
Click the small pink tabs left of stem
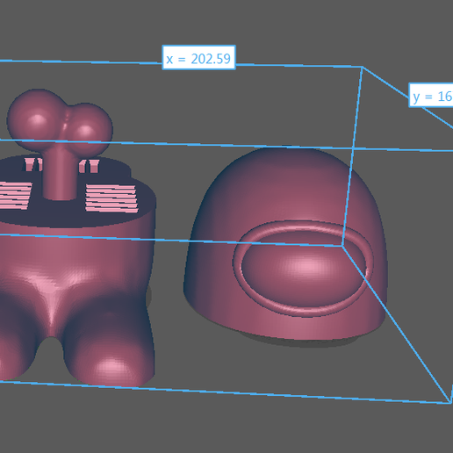[32, 165]
